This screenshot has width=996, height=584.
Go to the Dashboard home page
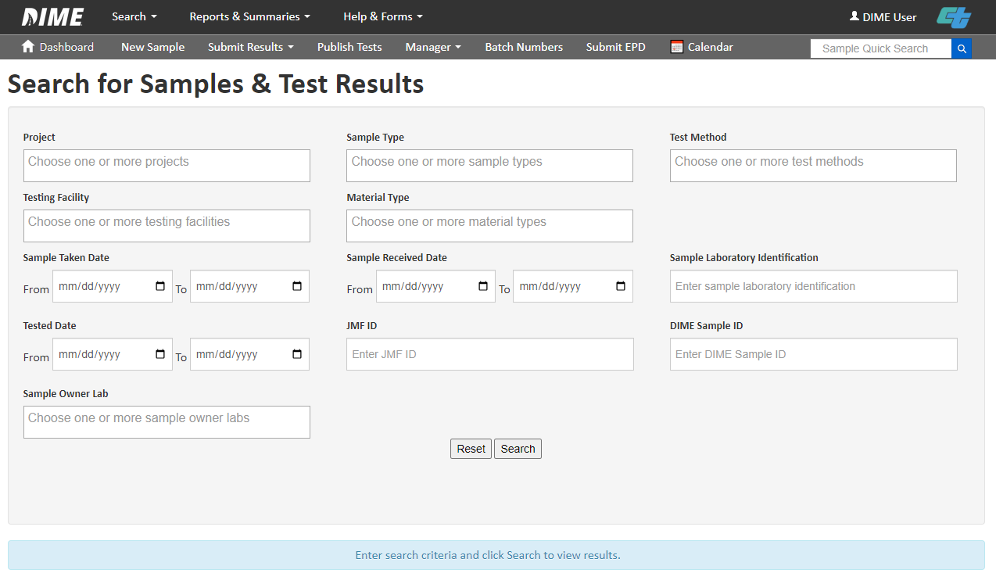click(58, 47)
